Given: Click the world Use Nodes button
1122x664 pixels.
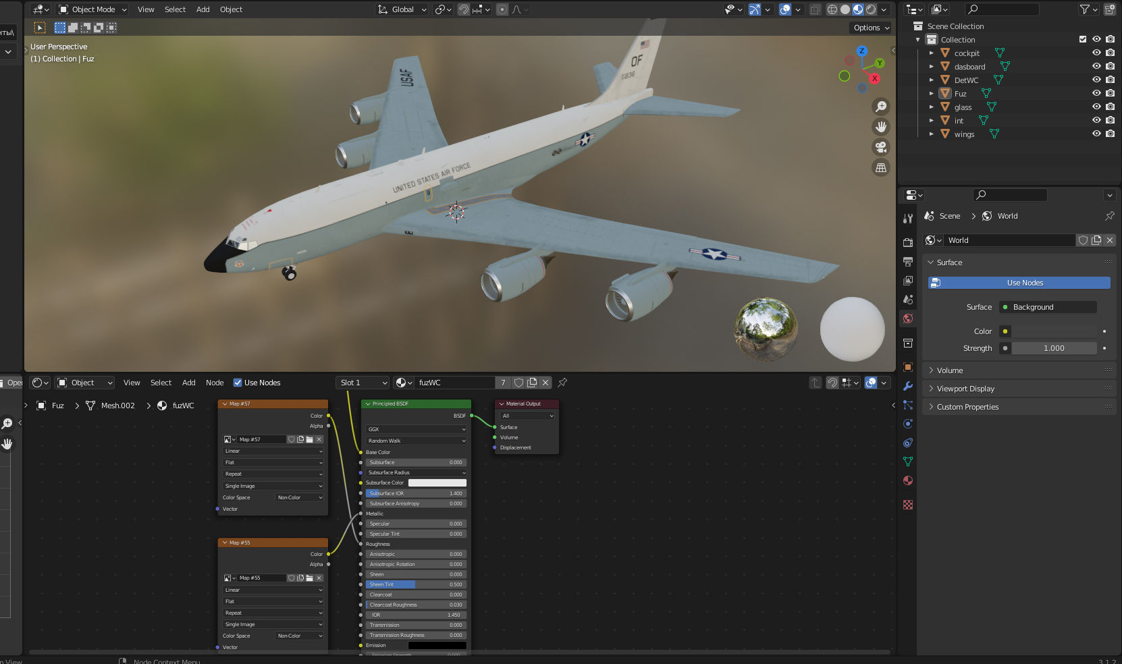Looking at the screenshot, I should pos(1019,283).
